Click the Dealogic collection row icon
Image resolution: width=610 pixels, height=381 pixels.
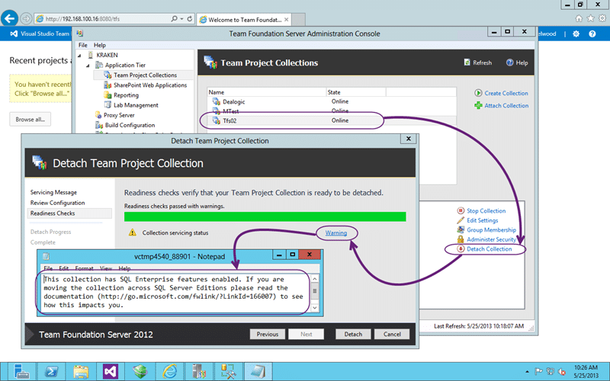point(217,101)
